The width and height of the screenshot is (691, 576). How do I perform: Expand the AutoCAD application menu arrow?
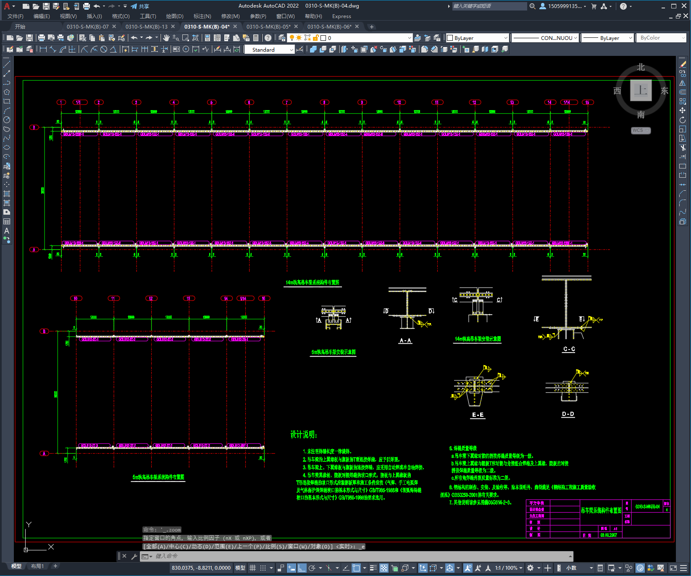pyautogui.click(x=13, y=6)
